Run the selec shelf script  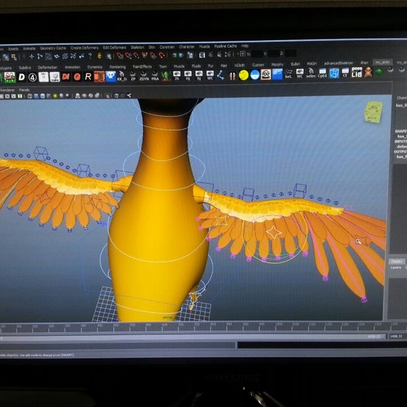[x=311, y=73]
